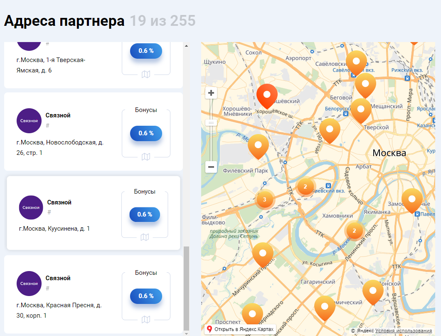The image size is (441, 336).
Task: Open map in Яндекс.Картах
Action: tap(240, 329)
